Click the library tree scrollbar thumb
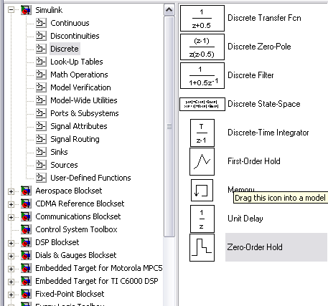 (x=169, y=126)
